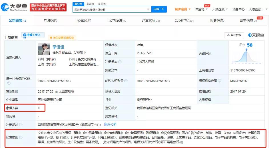The image size is (269, 148).
Task: Select the 查关系 search tab
Action: click(x=102, y=4)
